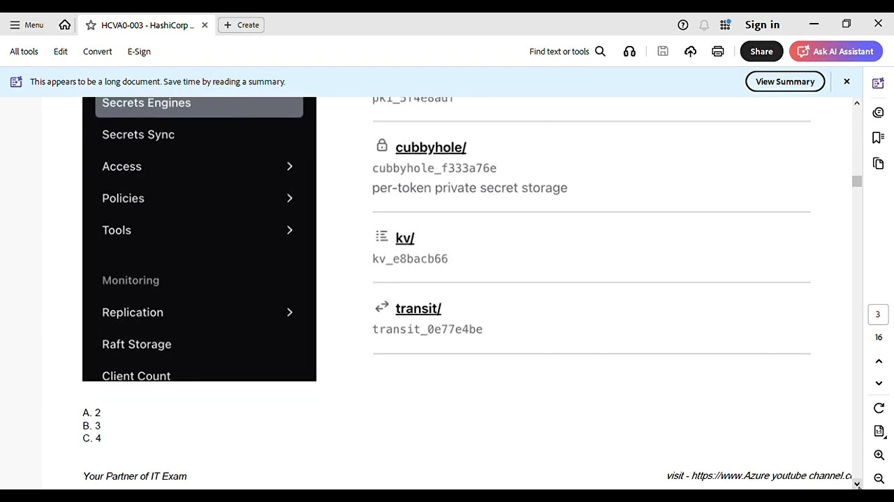The height and width of the screenshot is (502, 894).
Task: Open the hamburger Menu button
Action: click(27, 25)
